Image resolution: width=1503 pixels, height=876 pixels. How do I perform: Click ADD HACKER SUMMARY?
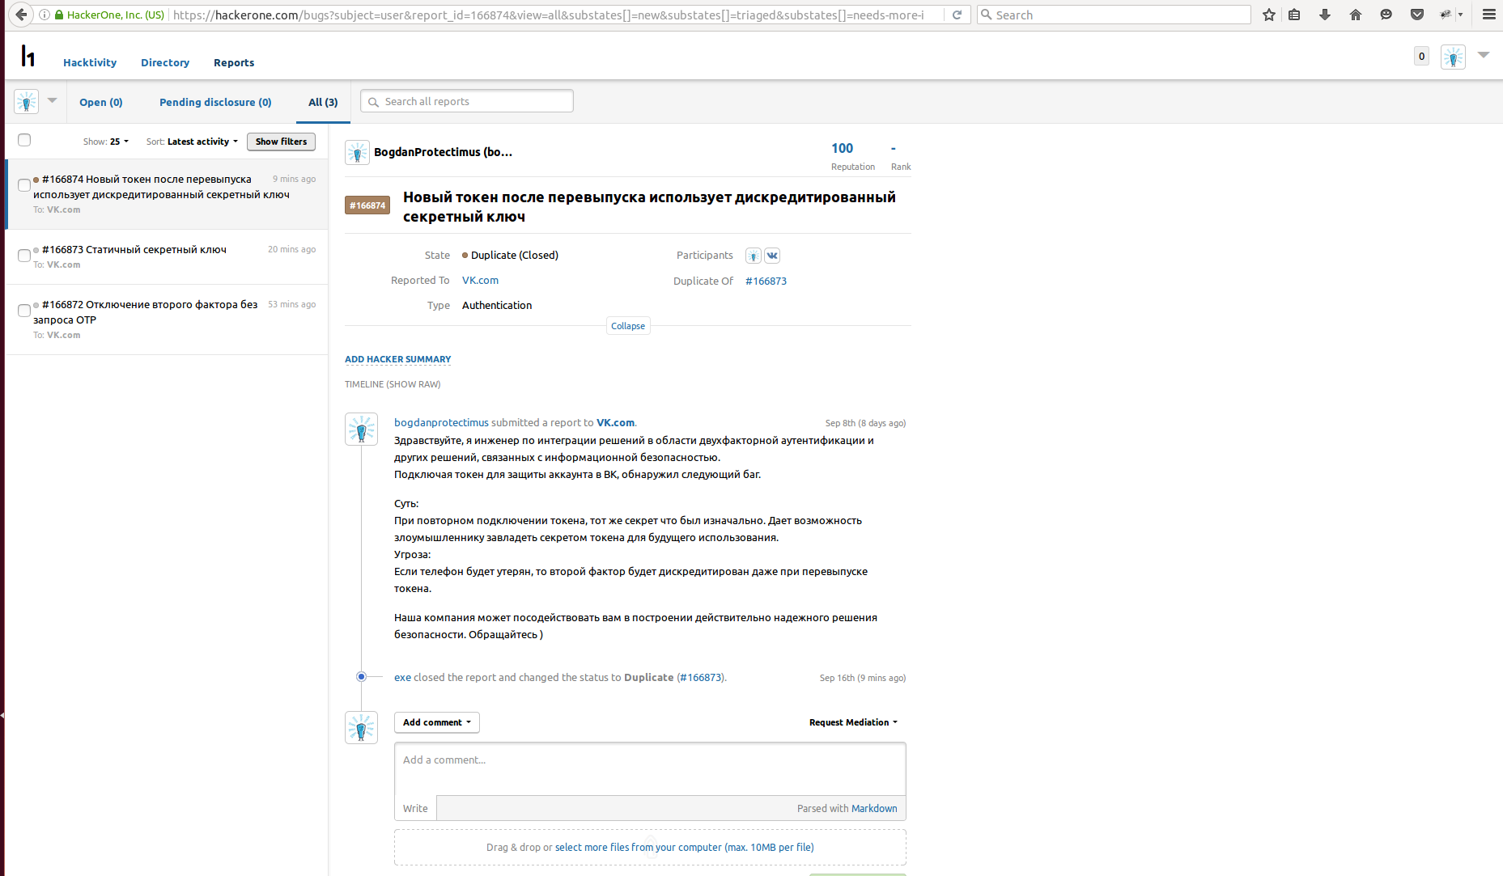click(397, 359)
